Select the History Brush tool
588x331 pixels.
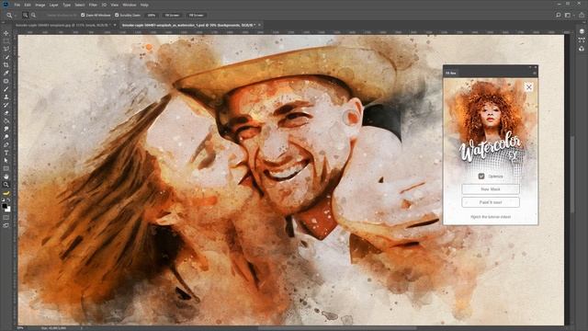(x=6, y=105)
